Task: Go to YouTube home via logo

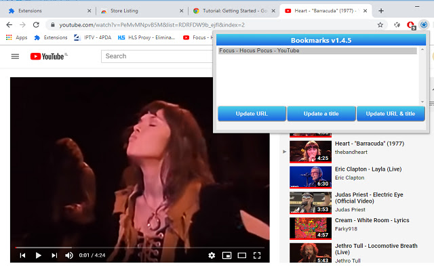Action: pyautogui.click(x=49, y=56)
